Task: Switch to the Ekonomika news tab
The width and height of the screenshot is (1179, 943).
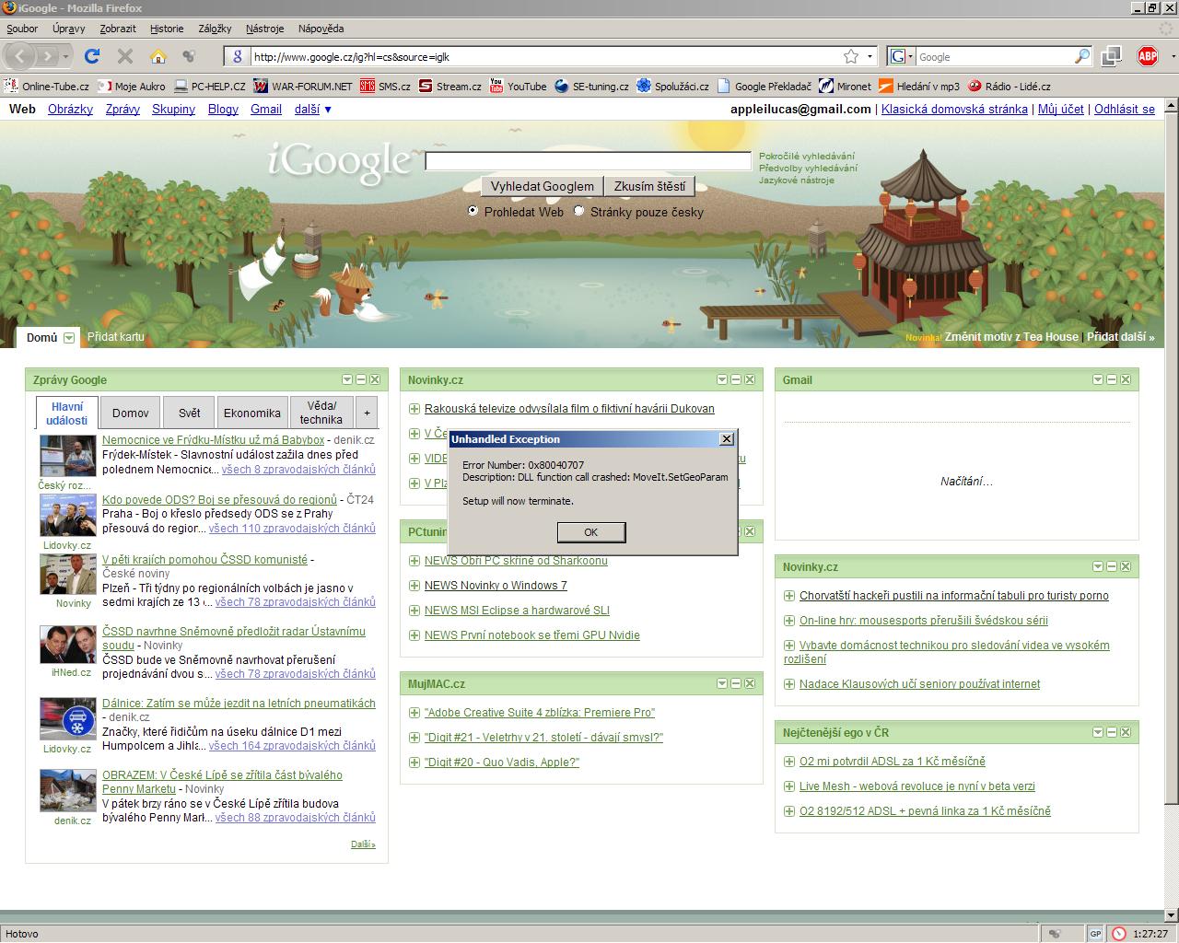Action: [251, 413]
